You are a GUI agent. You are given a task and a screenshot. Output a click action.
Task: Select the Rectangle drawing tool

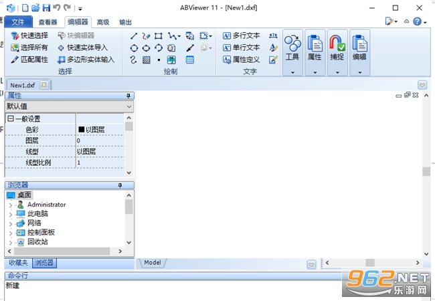tap(159, 35)
